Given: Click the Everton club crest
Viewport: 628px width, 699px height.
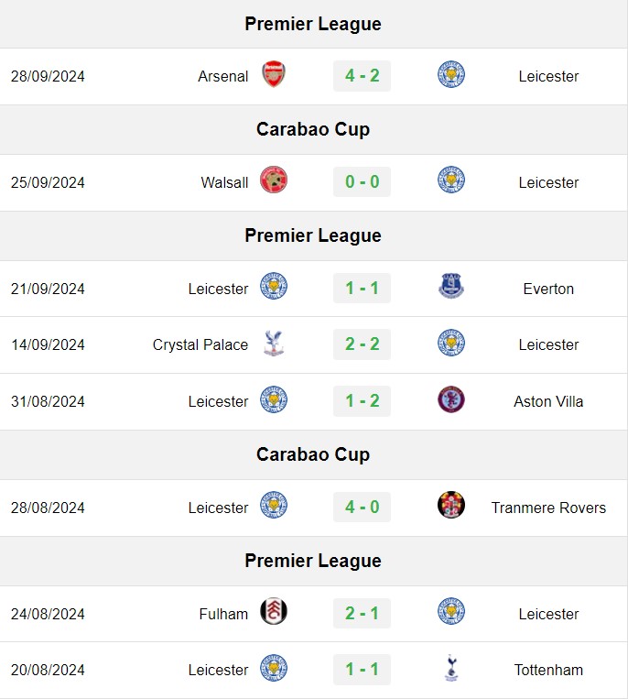Looking at the screenshot, I should pyautogui.click(x=451, y=286).
